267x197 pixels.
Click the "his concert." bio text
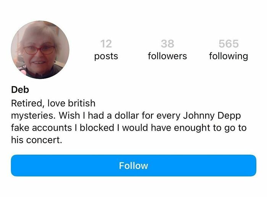36,140
